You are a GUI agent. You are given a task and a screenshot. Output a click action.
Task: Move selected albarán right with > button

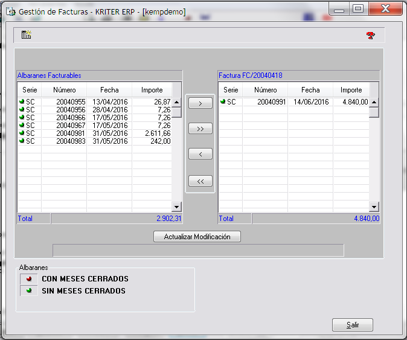pos(200,103)
